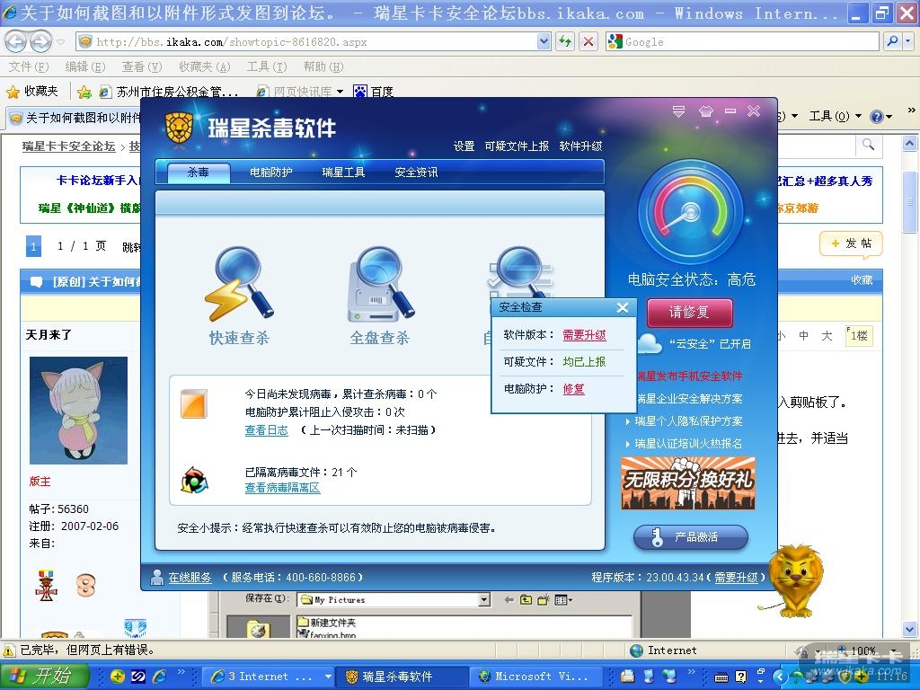Viewport: 920px width, 690px height.
Task: Click 在线服务 link at bottom
Action: click(190, 578)
